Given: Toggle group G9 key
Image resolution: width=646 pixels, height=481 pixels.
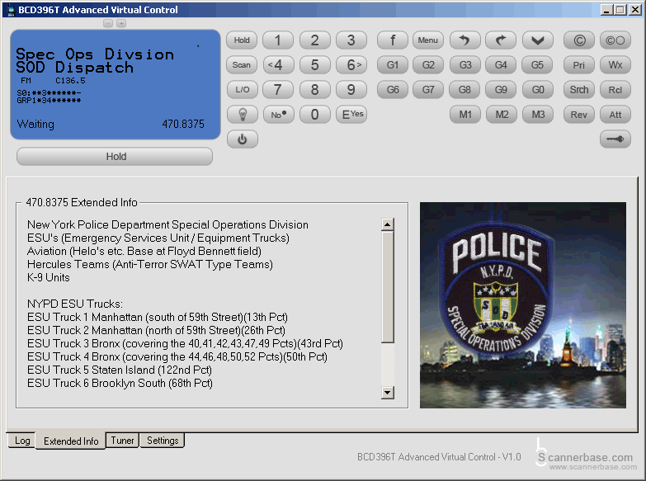Looking at the screenshot, I should [x=501, y=89].
